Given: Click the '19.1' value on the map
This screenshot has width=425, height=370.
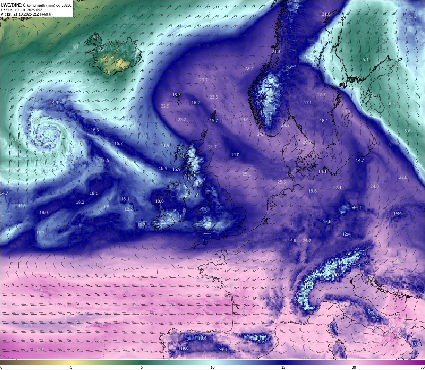Looking at the screenshot, I should tap(322, 172).
